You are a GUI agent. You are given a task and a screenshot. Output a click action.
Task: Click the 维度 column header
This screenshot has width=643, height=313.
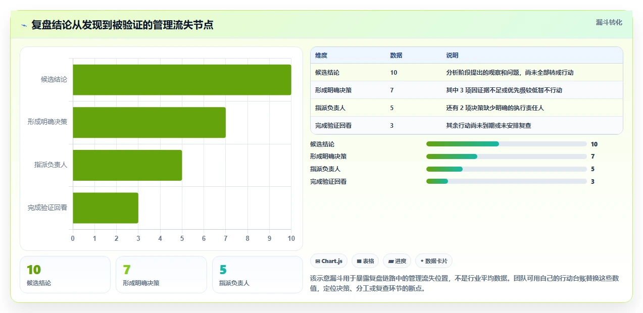coord(321,56)
